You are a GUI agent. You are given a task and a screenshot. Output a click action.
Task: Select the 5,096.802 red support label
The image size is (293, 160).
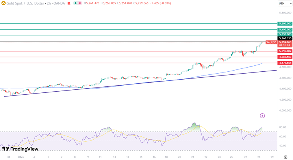285,51
